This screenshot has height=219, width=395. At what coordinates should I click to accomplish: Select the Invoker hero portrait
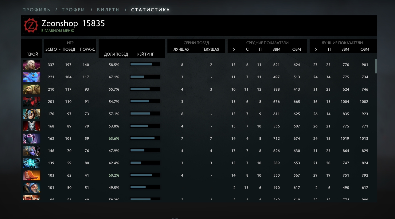(32, 65)
